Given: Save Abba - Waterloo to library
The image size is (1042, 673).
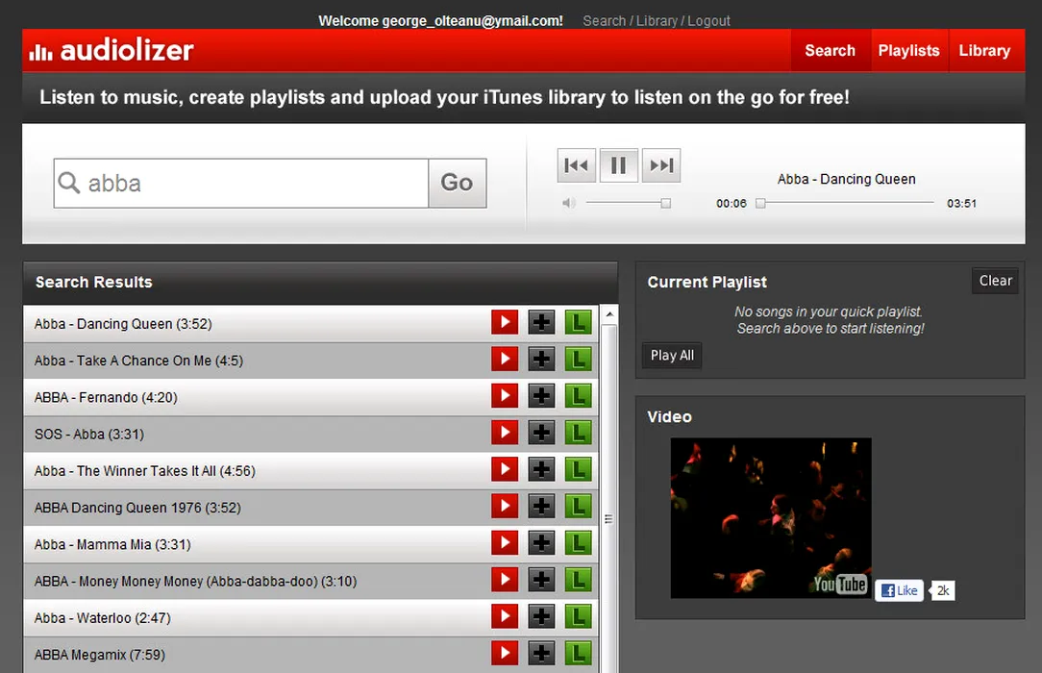Looking at the screenshot, I should [578, 616].
